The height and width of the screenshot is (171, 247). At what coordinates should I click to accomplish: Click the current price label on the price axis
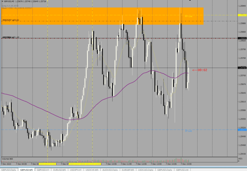coord(242,68)
